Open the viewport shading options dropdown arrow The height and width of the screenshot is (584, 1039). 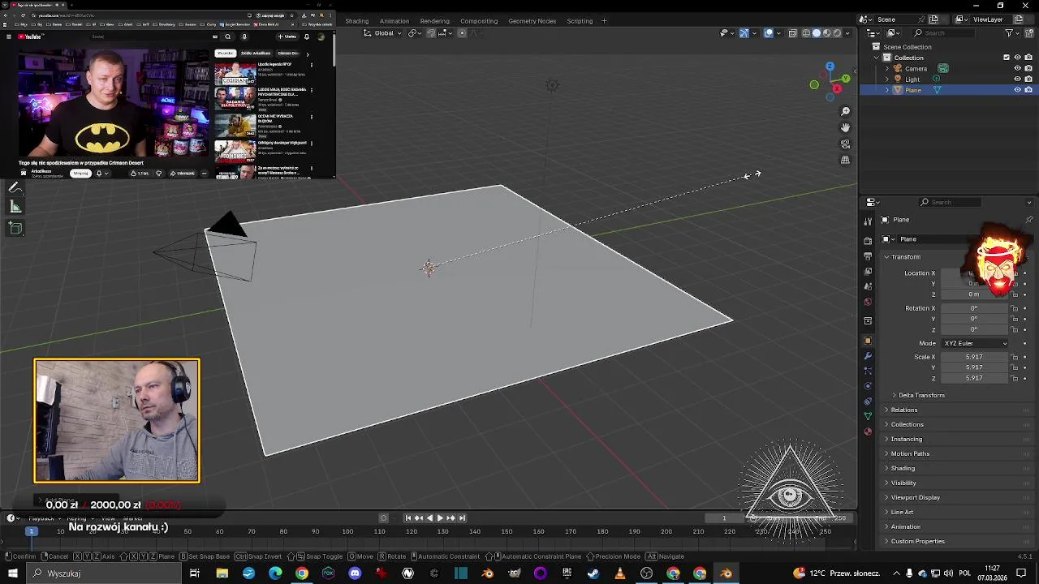(847, 33)
